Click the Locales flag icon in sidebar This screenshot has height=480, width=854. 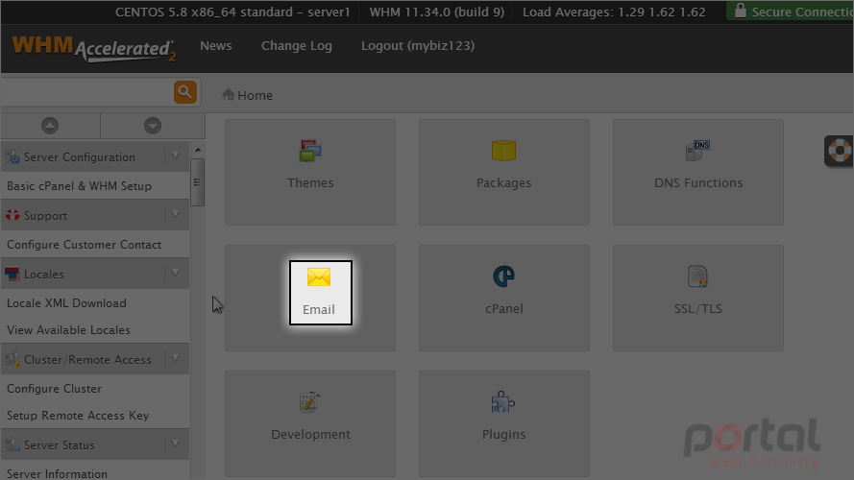pyautogui.click(x=12, y=274)
